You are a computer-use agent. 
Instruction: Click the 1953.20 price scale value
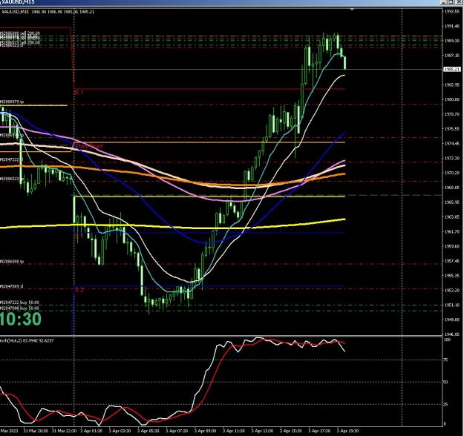coord(451,290)
